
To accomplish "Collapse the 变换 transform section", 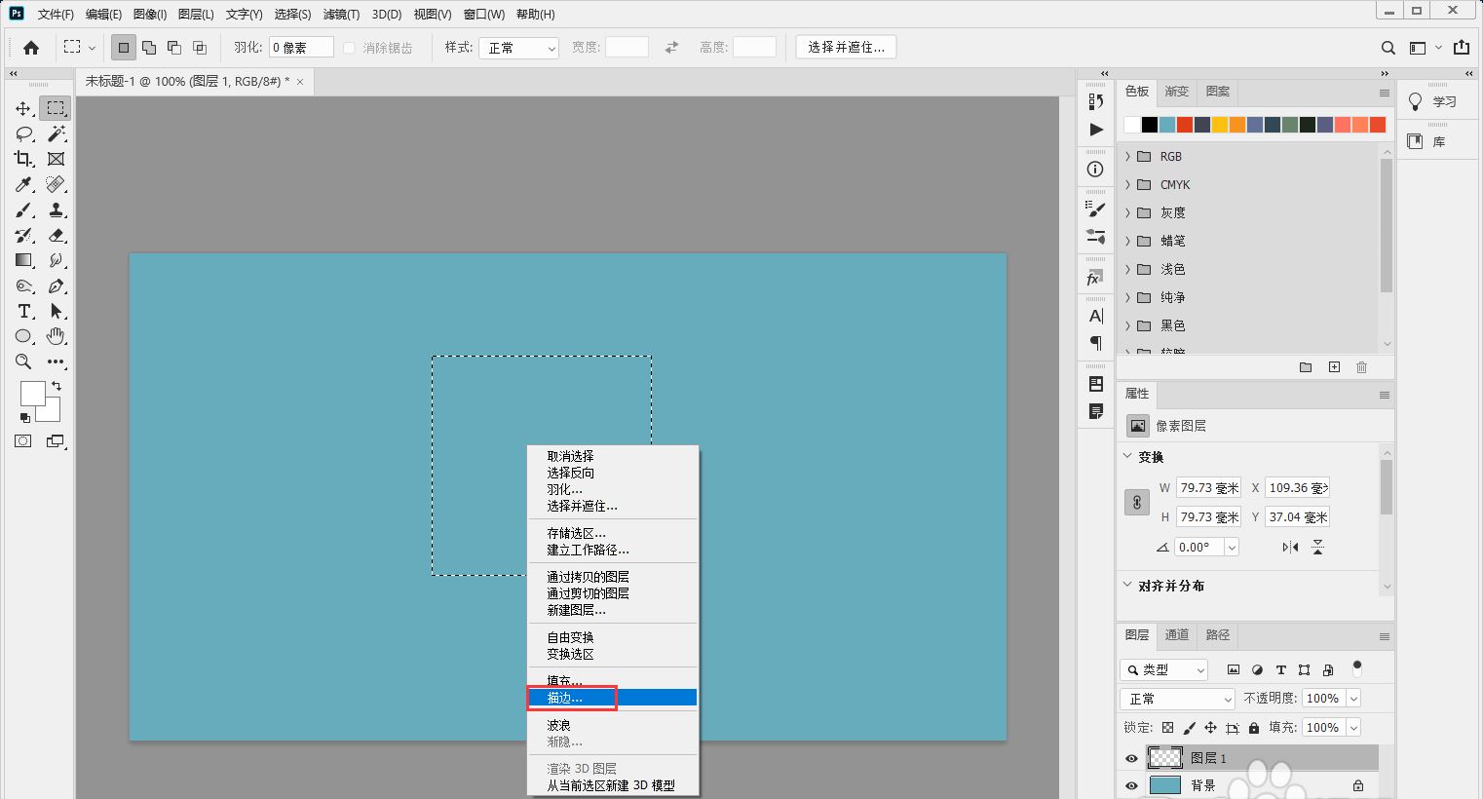I will tap(1128, 456).
